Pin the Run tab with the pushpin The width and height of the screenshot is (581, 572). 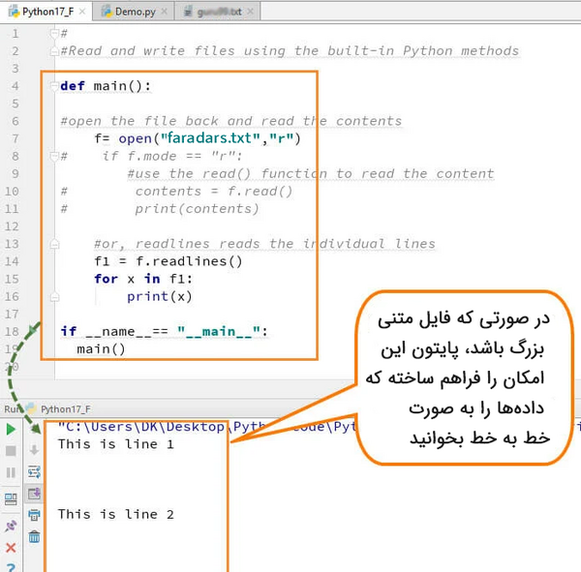[11, 526]
